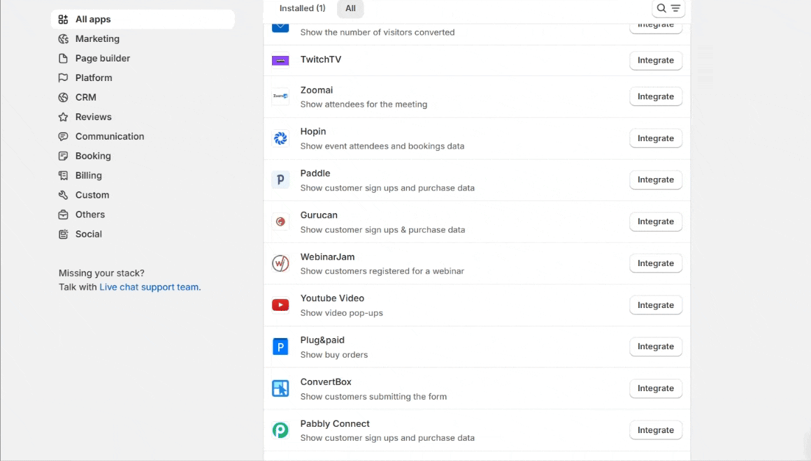The height and width of the screenshot is (461, 811).
Task: Integrate the Gurucan app
Action: (655, 221)
